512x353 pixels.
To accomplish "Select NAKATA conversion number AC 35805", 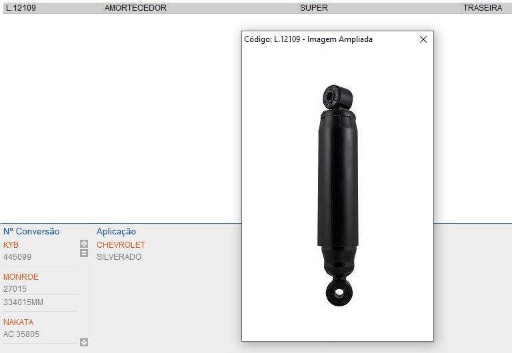I will (22, 334).
